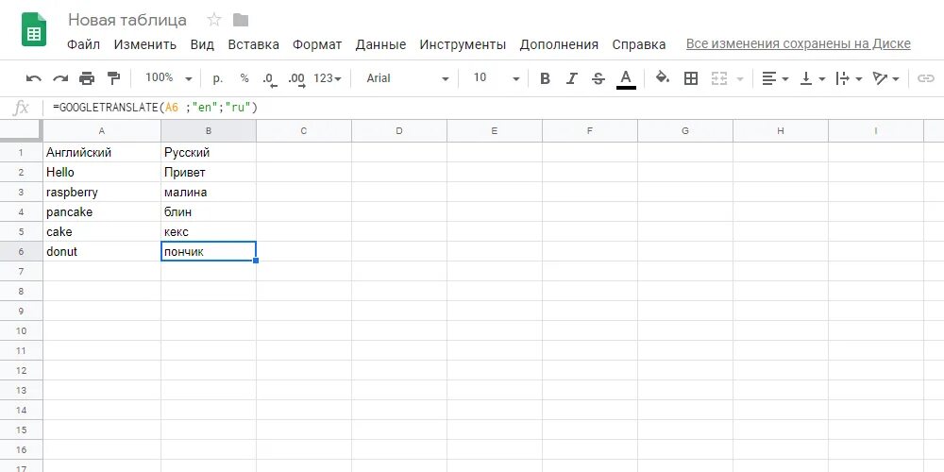Click the insert link icon
The width and height of the screenshot is (944, 472).
click(x=925, y=78)
